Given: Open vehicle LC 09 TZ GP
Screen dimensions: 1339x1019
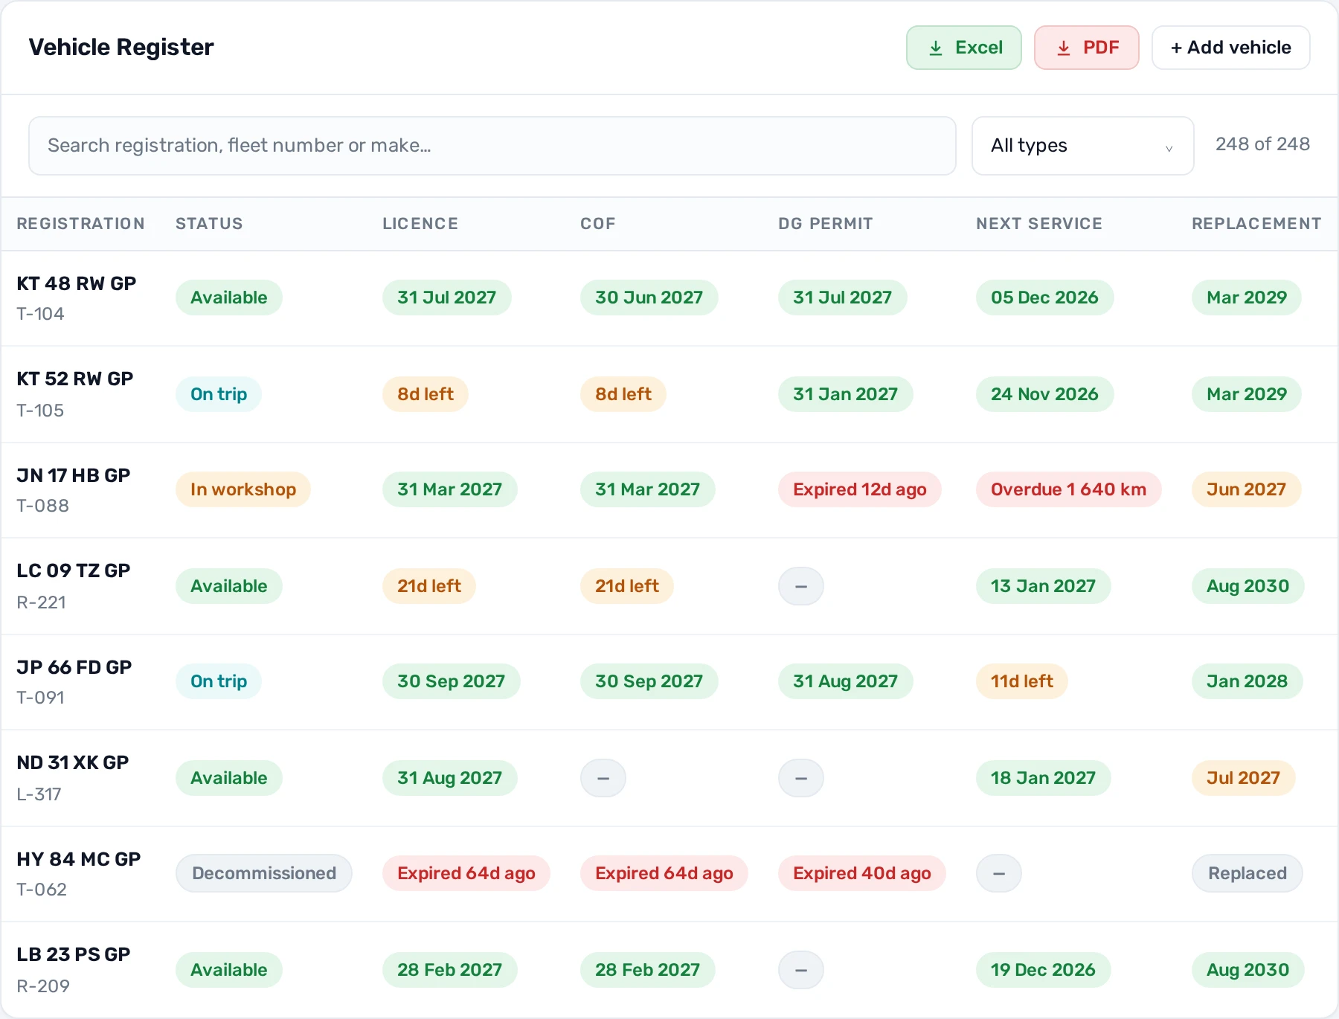Looking at the screenshot, I should (73, 570).
